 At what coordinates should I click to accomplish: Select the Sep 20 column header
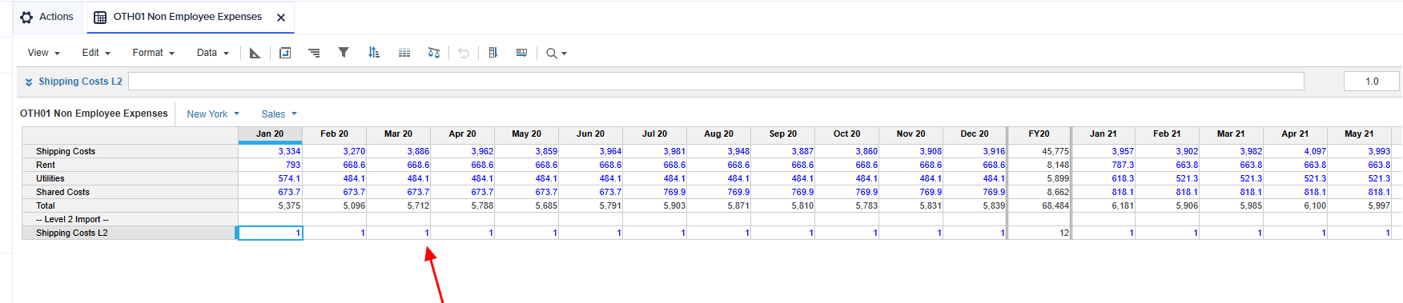(x=782, y=134)
